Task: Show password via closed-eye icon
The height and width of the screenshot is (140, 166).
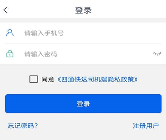Action: pyautogui.click(x=157, y=54)
